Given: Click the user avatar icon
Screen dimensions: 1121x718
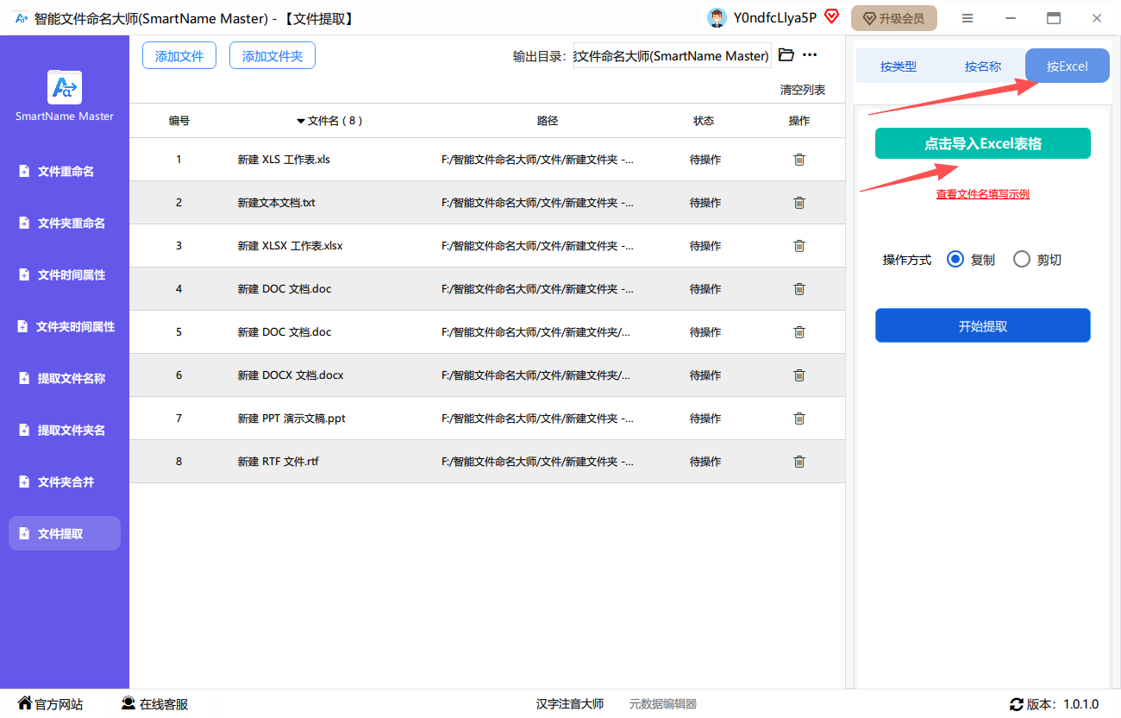Looking at the screenshot, I should coord(716,18).
